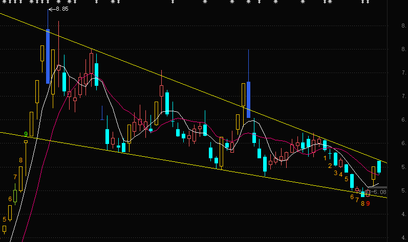
Task: Select the green number 9 count marker
Action: click(26, 134)
